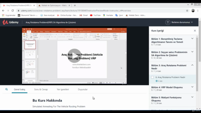201x113 pixels.
Task: Click the lock icon in address bar
Action: (x=19, y=11)
